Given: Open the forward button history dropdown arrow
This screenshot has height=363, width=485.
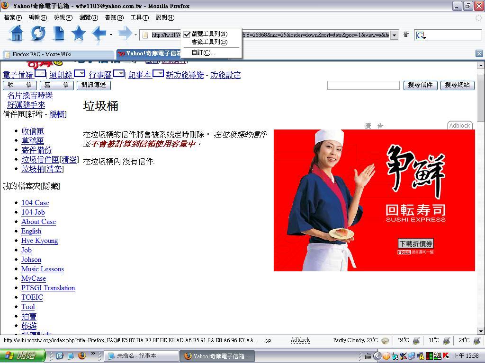Looking at the screenshot, I should 135,35.
